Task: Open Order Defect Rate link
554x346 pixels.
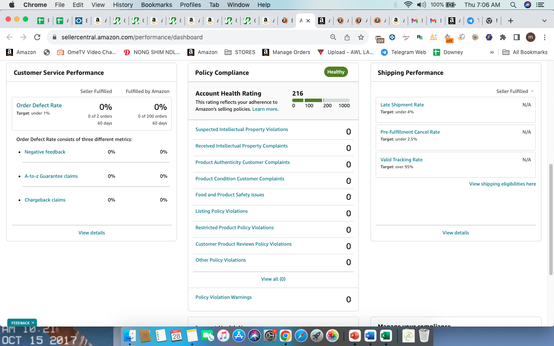Action: click(x=39, y=105)
